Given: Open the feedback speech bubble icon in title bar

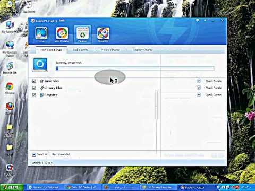Looking at the screenshot, I should (x=198, y=21).
